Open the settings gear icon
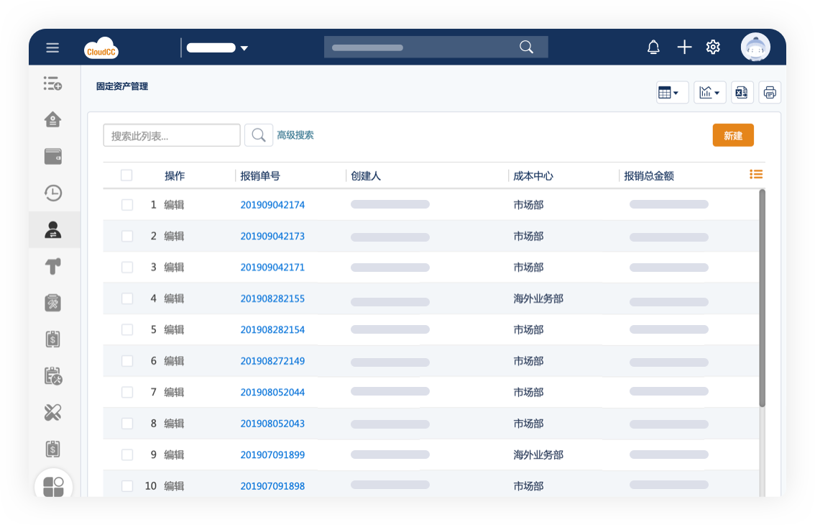Viewport: 815px width, 525px height. click(713, 47)
